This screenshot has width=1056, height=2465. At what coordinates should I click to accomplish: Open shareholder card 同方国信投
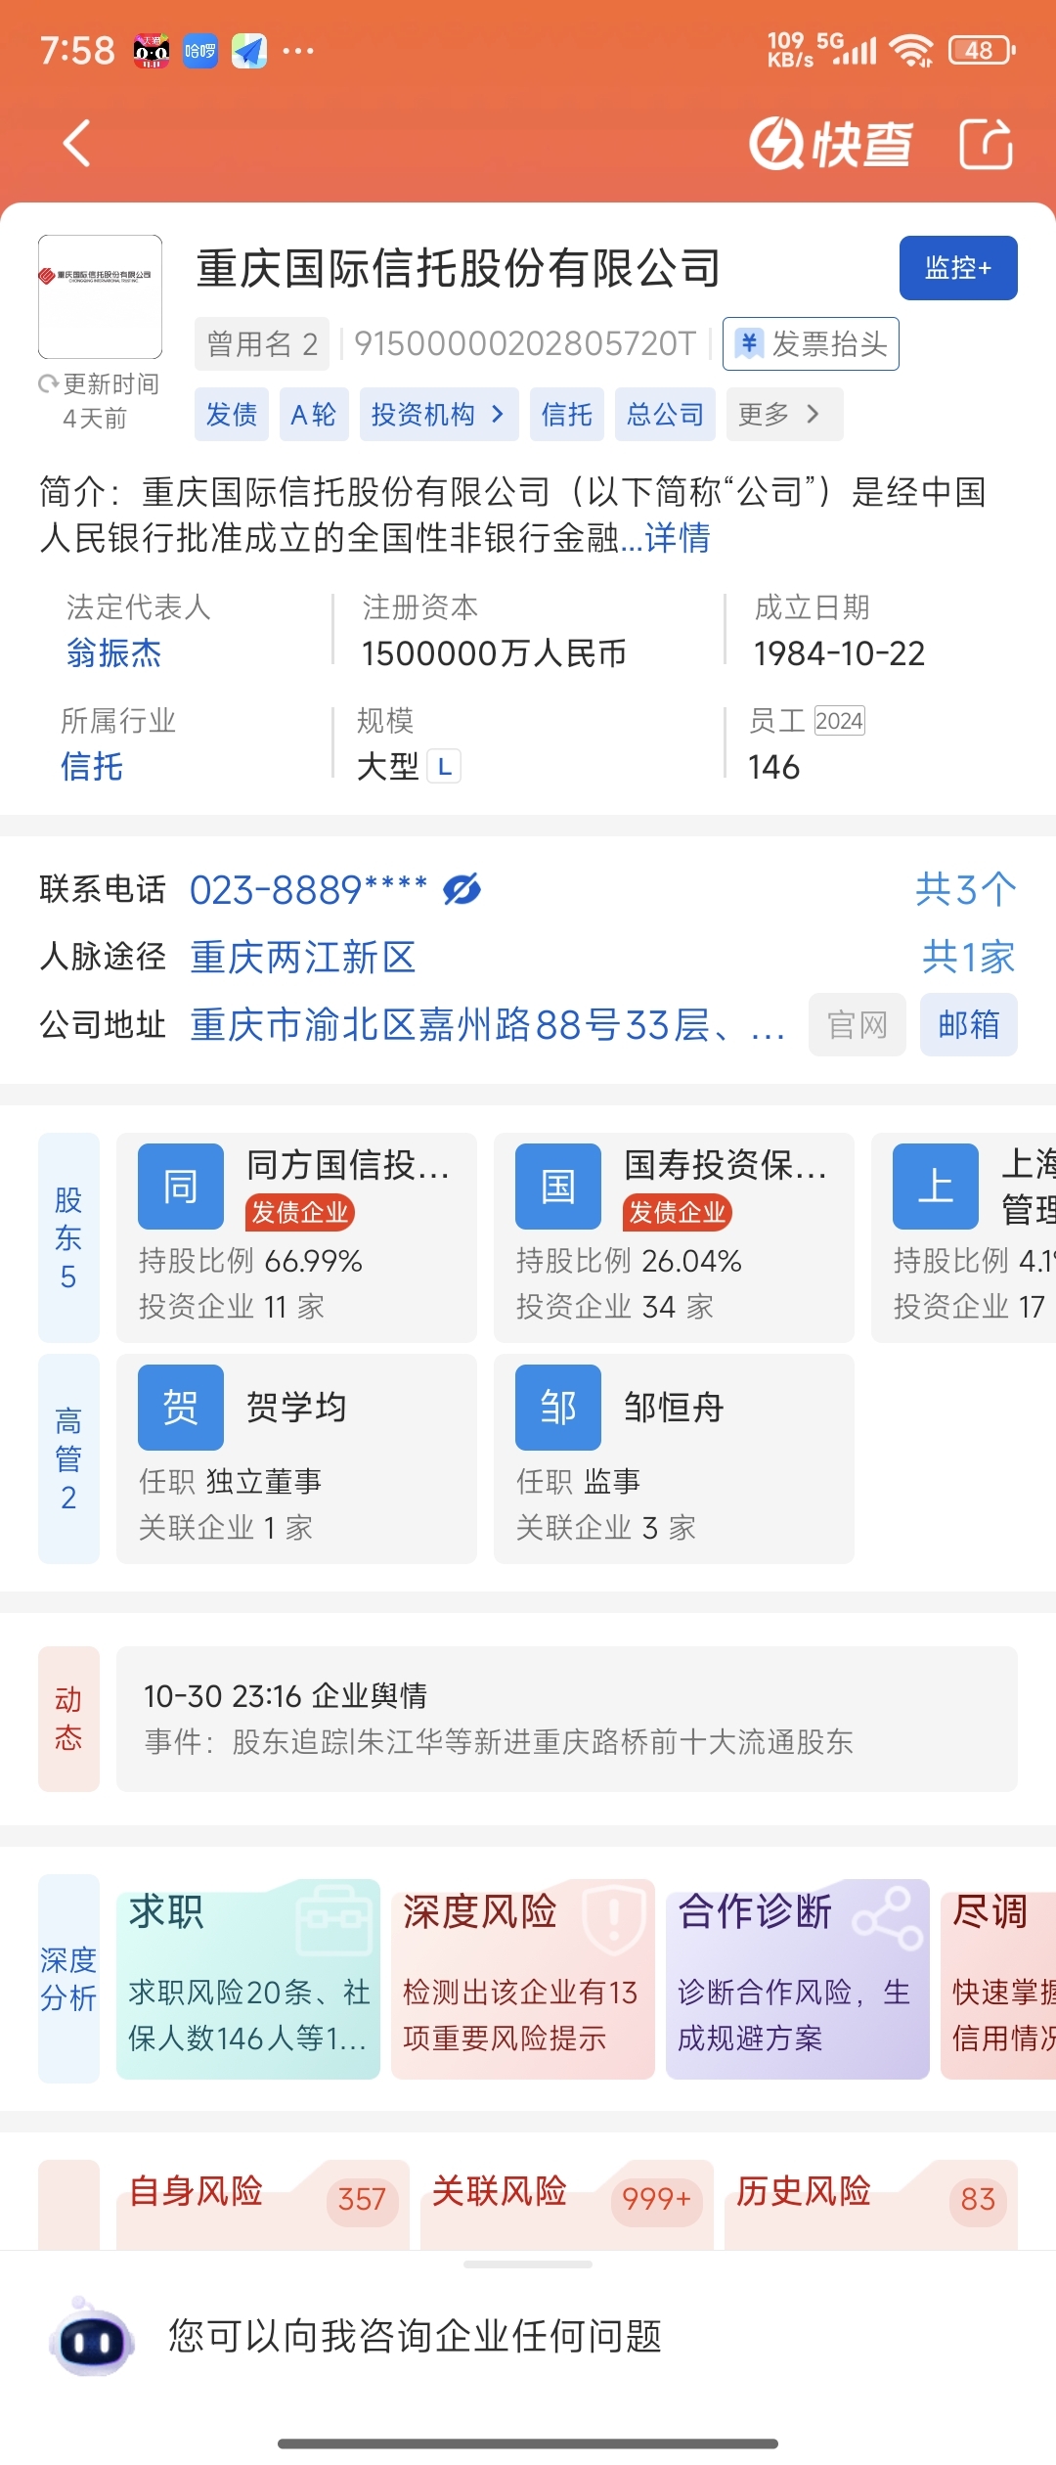296,1237
